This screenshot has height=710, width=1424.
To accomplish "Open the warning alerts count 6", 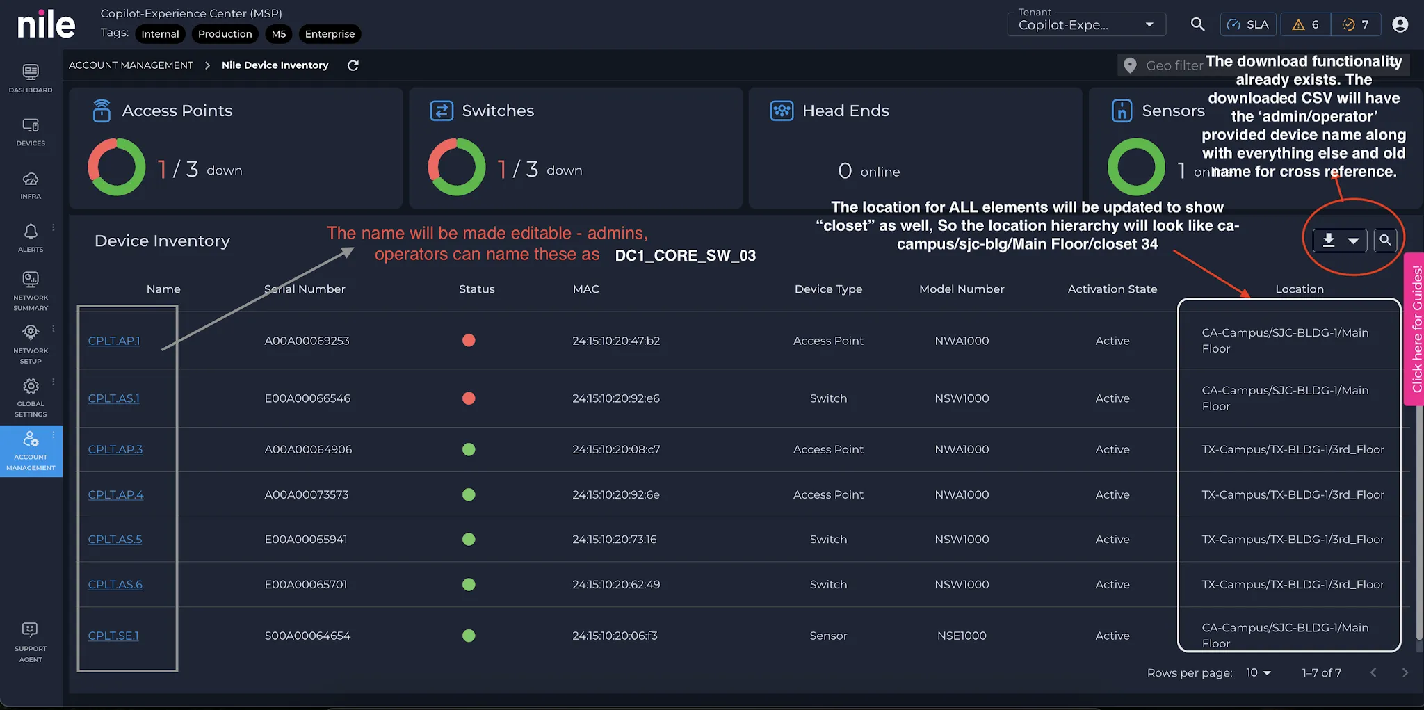I will coord(1305,24).
